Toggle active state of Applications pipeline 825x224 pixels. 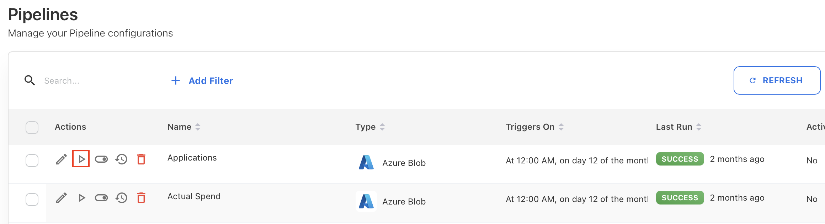101,159
